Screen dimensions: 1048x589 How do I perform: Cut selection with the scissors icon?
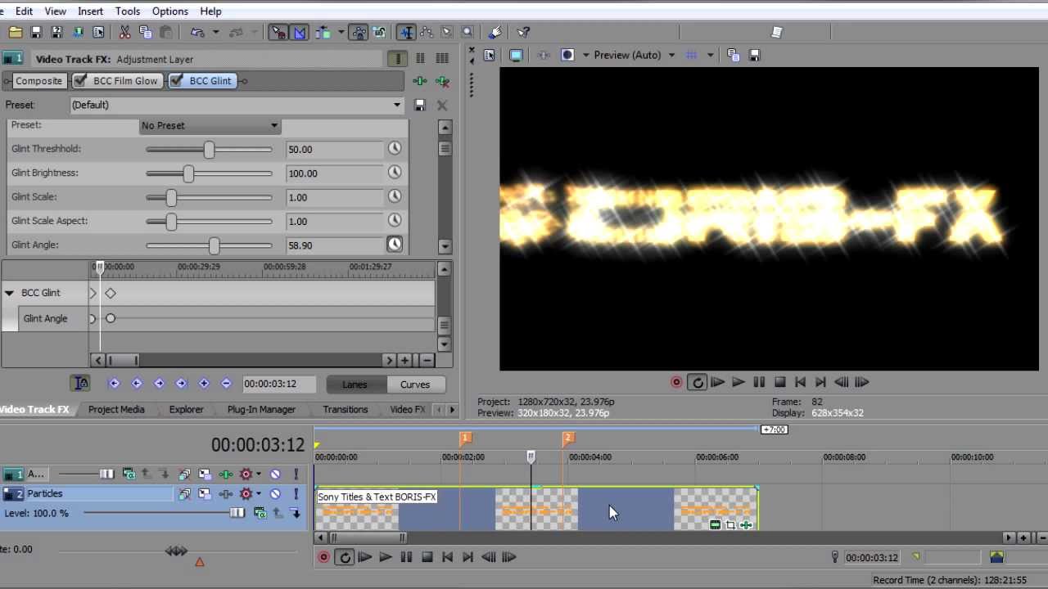click(x=124, y=33)
